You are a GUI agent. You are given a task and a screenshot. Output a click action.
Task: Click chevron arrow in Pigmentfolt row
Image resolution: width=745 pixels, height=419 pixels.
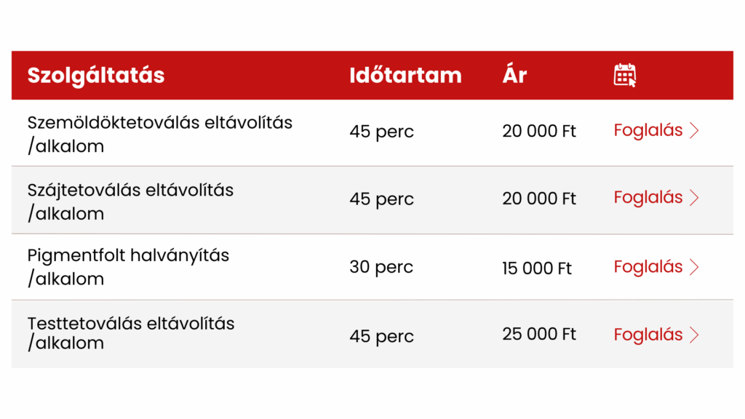[x=694, y=267]
